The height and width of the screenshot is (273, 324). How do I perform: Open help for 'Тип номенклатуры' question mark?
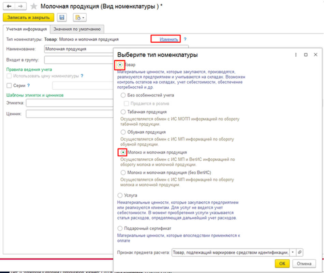click(x=185, y=40)
